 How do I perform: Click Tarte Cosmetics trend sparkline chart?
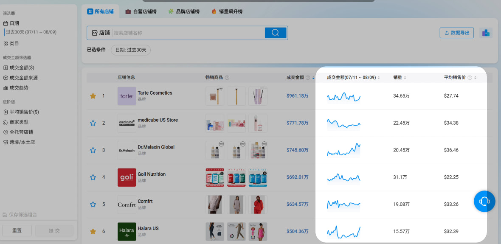pos(344,97)
